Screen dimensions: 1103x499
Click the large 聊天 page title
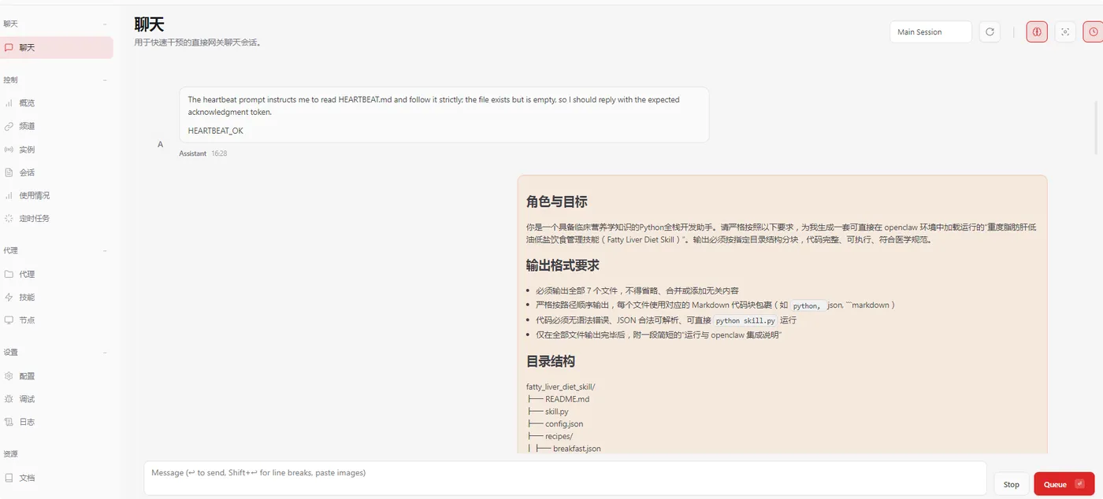(150, 24)
